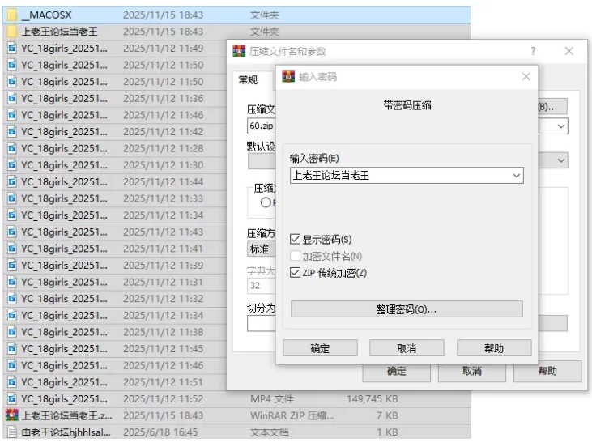The image size is (592, 447).
Task: Click the video file icon dated 11:51
Action: click(12, 382)
